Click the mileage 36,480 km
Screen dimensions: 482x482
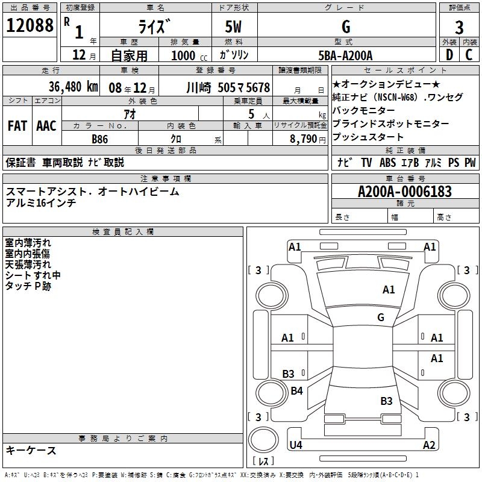pyautogui.click(x=74, y=87)
